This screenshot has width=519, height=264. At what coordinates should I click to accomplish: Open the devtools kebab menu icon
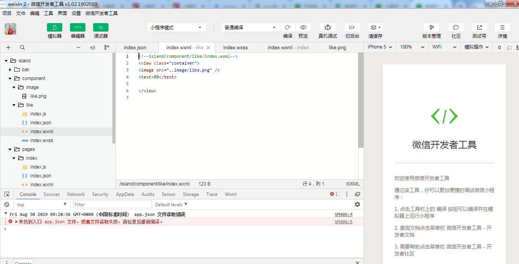point(347,194)
